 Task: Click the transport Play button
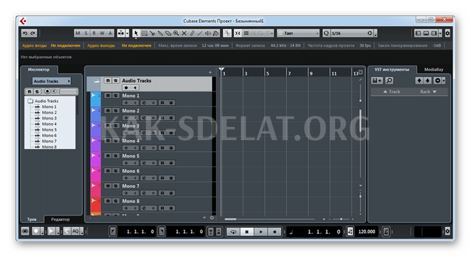click(261, 232)
